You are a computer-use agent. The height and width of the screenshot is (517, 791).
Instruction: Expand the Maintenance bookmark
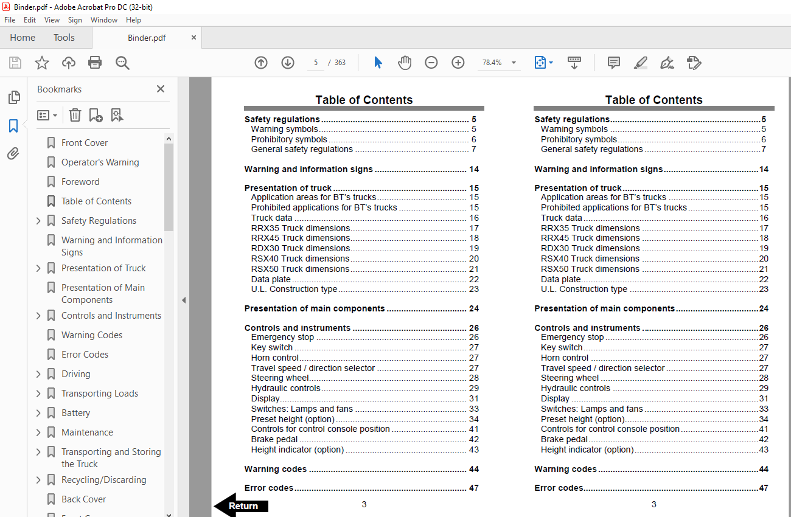click(38, 432)
